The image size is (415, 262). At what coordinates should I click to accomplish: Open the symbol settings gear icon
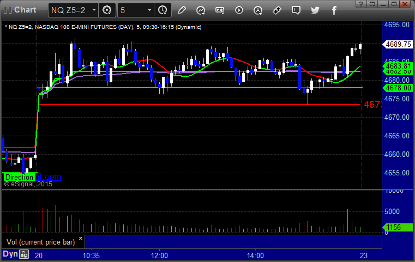(107, 10)
